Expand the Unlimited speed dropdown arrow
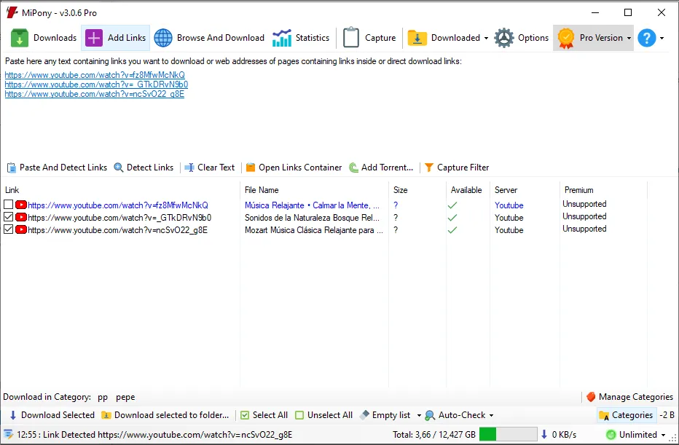The width and height of the screenshot is (679, 445). [663, 435]
